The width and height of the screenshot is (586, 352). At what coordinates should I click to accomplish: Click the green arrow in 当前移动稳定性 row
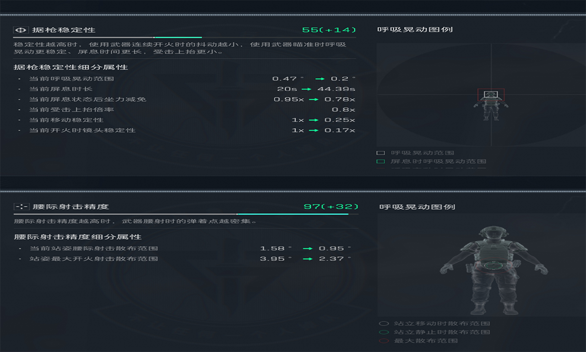[x=314, y=120]
